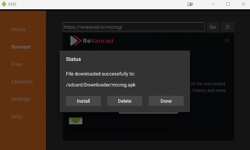Click the Install button in Status dialog

pyautogui.click(x=83, y=101)
